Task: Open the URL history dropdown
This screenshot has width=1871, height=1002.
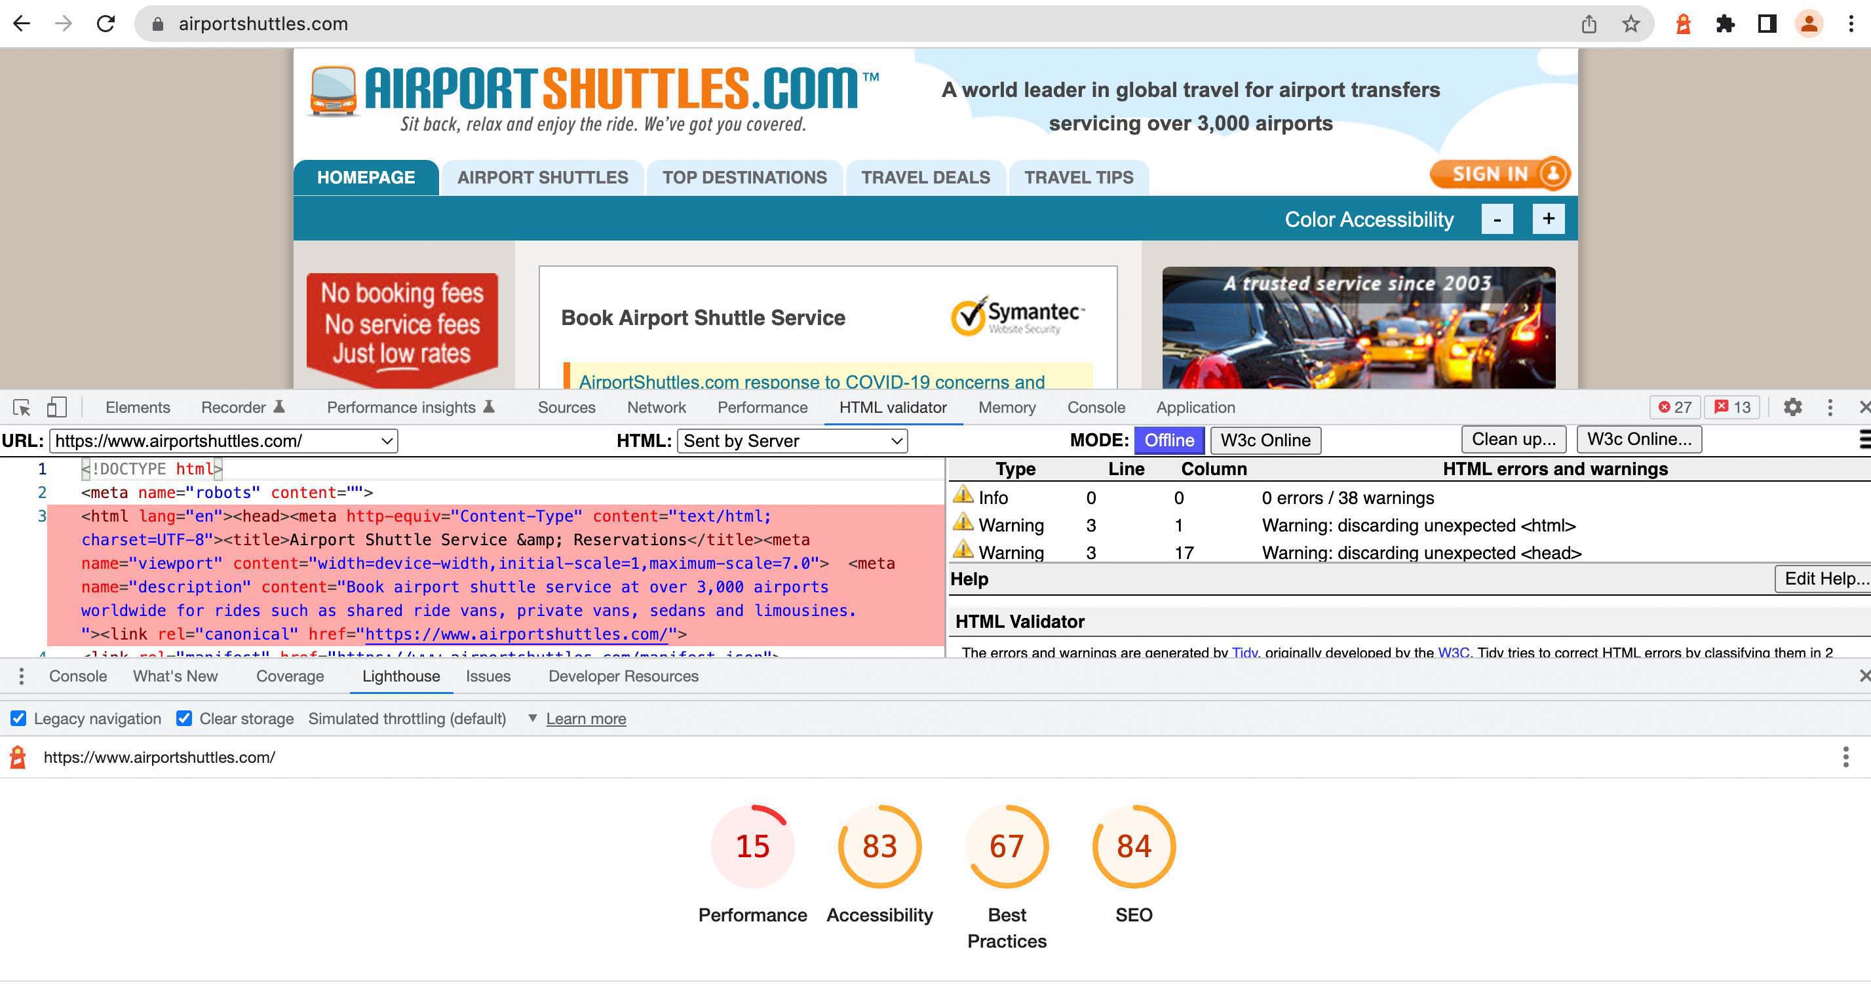Action: tap(387, 441)
